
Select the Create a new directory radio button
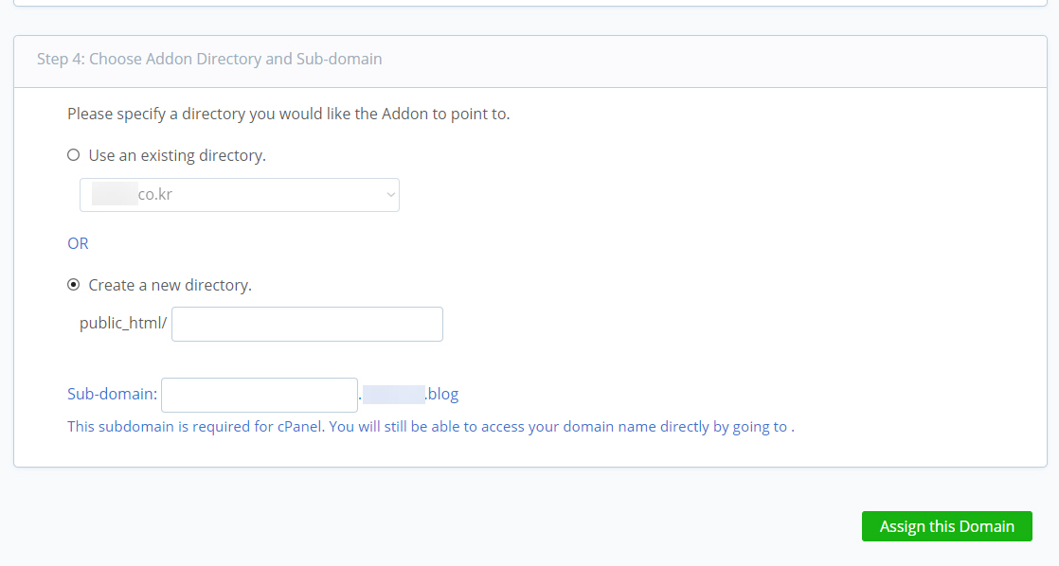click(74, 285)
